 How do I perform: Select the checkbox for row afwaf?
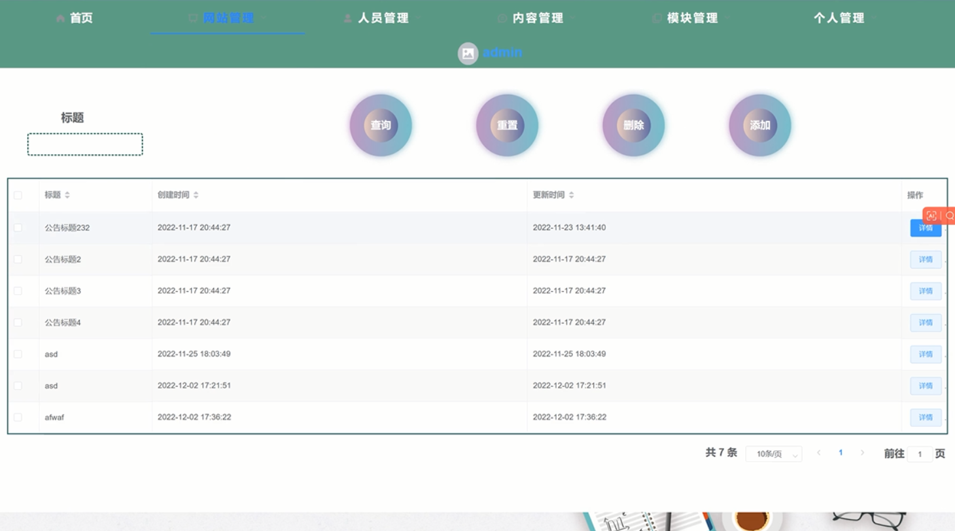18,417
